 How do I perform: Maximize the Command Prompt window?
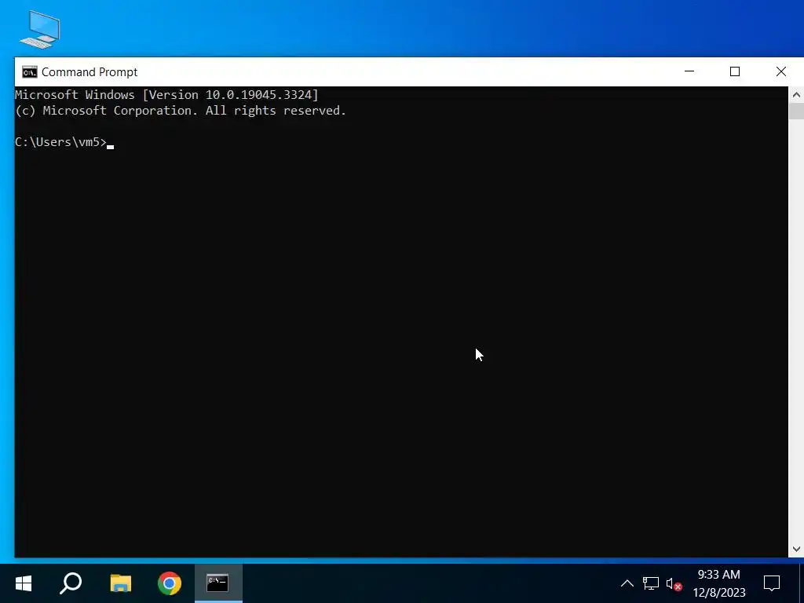pyautogui.click(x=735, y=71)
